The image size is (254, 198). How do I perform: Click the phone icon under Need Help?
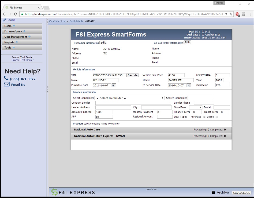coord(6,78)
